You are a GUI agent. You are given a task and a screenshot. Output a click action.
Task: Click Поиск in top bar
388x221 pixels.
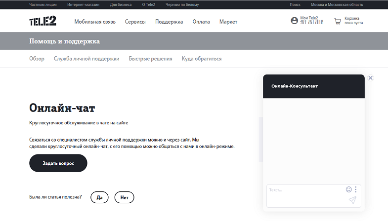click(295, 4)
